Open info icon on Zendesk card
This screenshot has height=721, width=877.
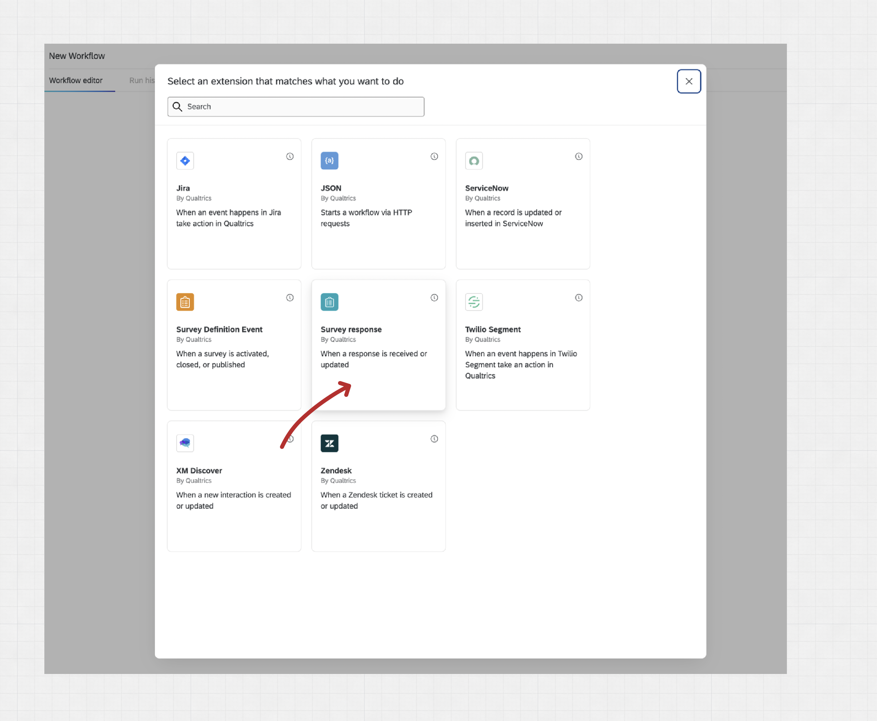click(434, 439)
